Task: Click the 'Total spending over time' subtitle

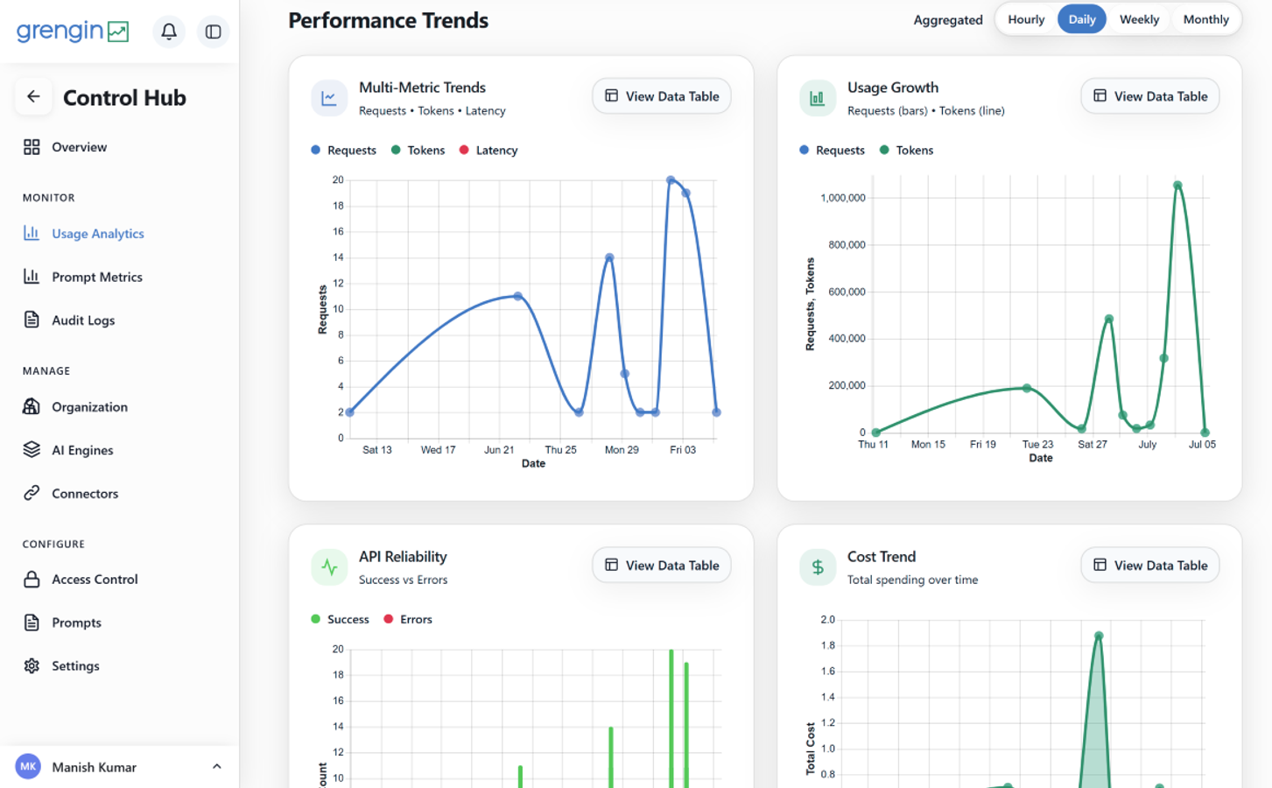Action: (912, 580)
